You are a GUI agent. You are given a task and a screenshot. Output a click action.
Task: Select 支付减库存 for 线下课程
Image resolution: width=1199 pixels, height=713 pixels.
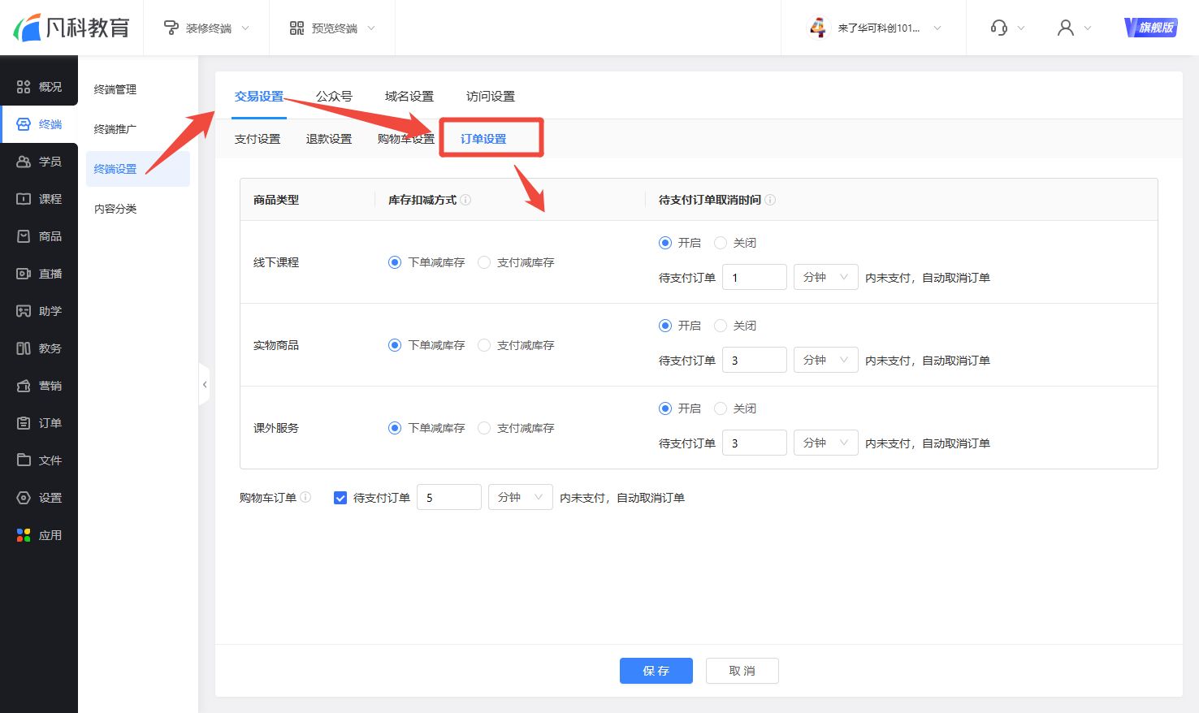coord(484,262)
